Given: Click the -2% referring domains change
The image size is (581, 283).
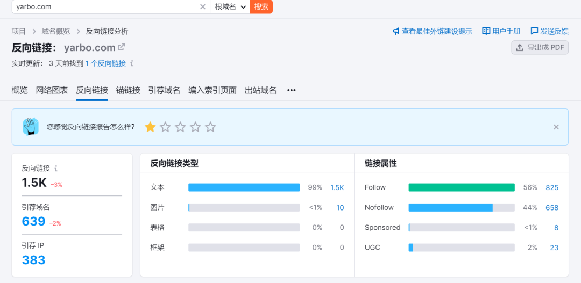Looking at the screenshot, I should click(55, 223).
